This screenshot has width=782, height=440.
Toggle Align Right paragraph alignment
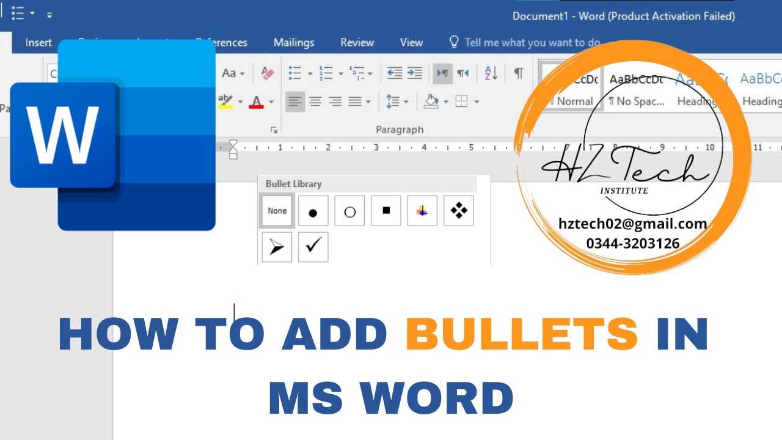click(335, 101)
